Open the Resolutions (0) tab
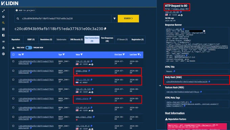This screenshot has width=230, height=130. (x=46, y=40)
